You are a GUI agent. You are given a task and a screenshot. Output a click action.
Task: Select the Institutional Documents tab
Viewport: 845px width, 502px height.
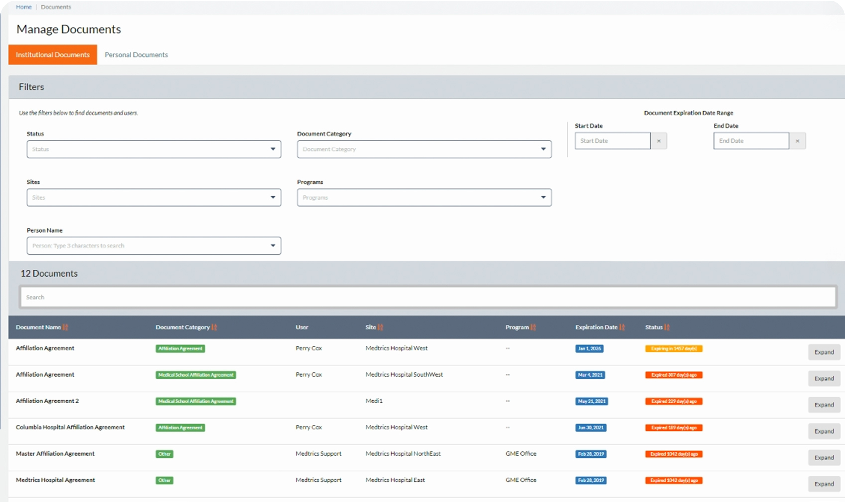[x=53, y=55]
